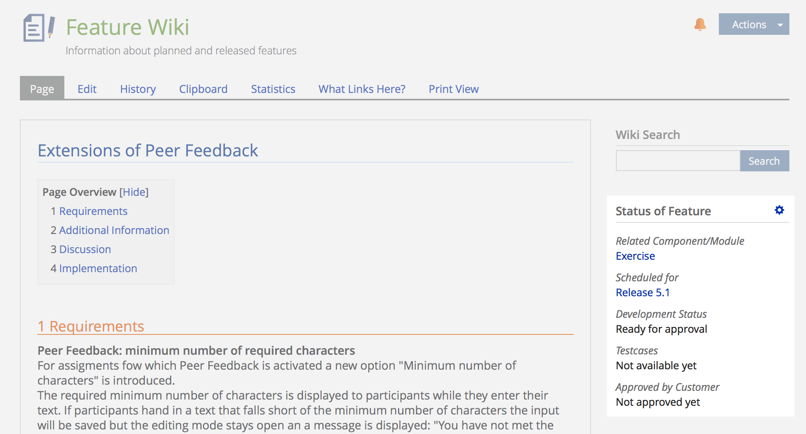Expand the Actions dropdown arrow
Screen dimensions: 806x434
[780, 25]
